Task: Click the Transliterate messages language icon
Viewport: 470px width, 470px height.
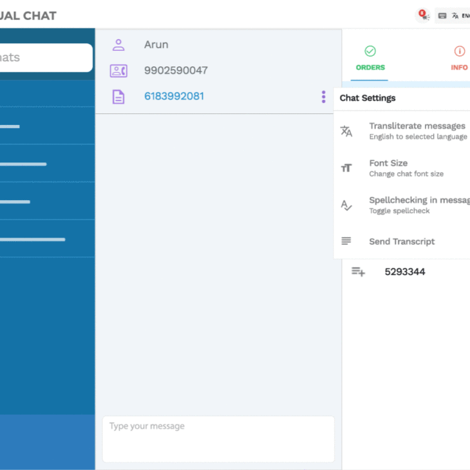Action: (x=346, y=131)
